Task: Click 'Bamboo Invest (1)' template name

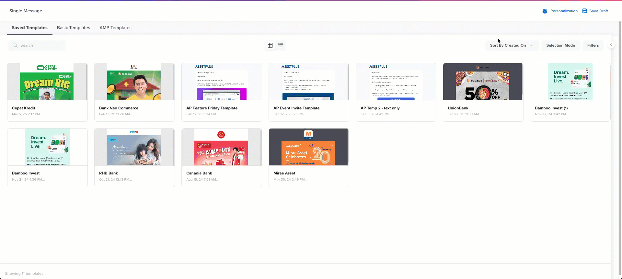Action: (551, 108)
